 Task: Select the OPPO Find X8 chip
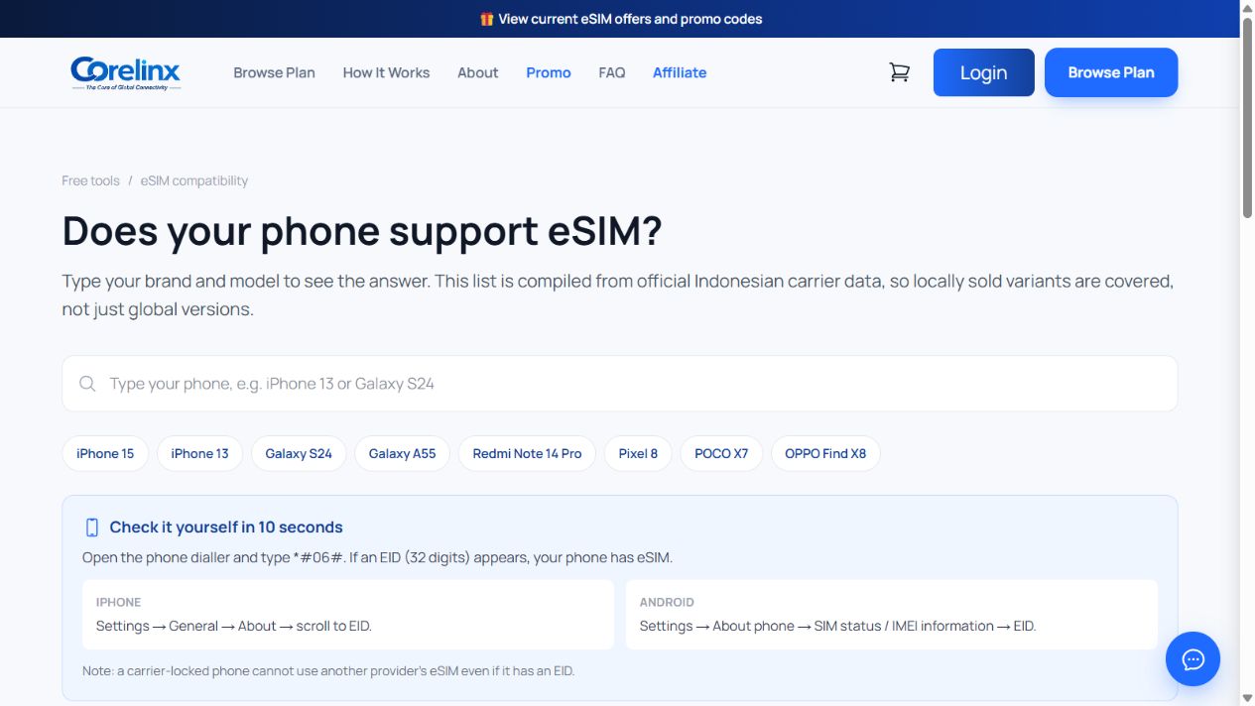(825, 453)
